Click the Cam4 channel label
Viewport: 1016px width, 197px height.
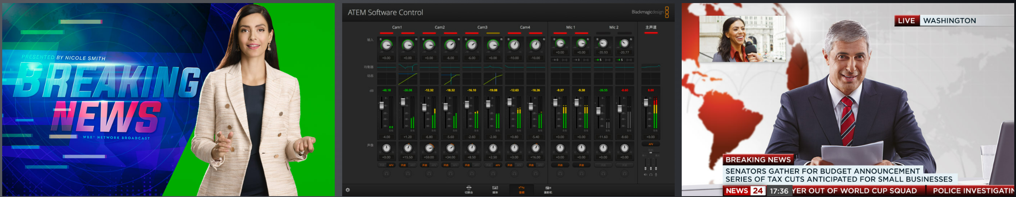[525, 27]
